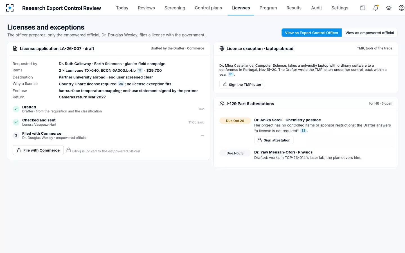
Task: Open reference badge 32 in Anika Sorell row
Action: point(303,130)
